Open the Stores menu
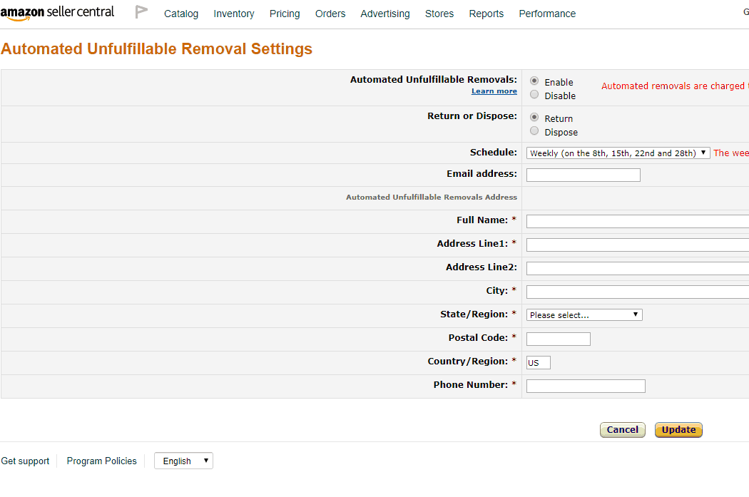The width and height of the screenshot is (749, 497). point(439,14)
